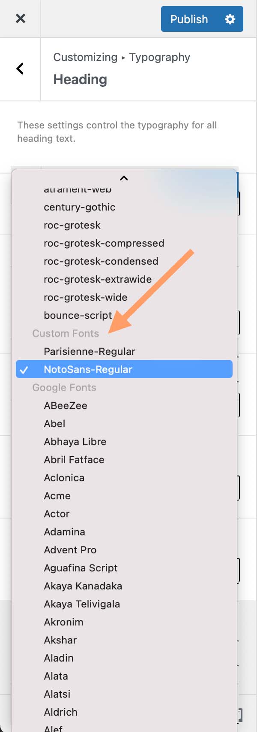
Task: Select the Advent Pro font
Action: (70, 549)
